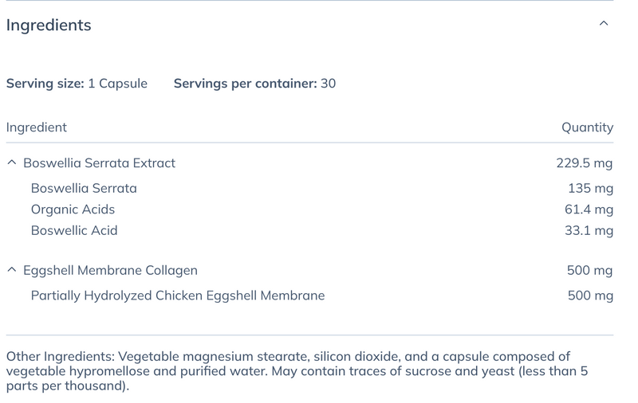Click the Organic Acids sub-ingredient
The image size is (638, 403).
(x=73, y=209)
